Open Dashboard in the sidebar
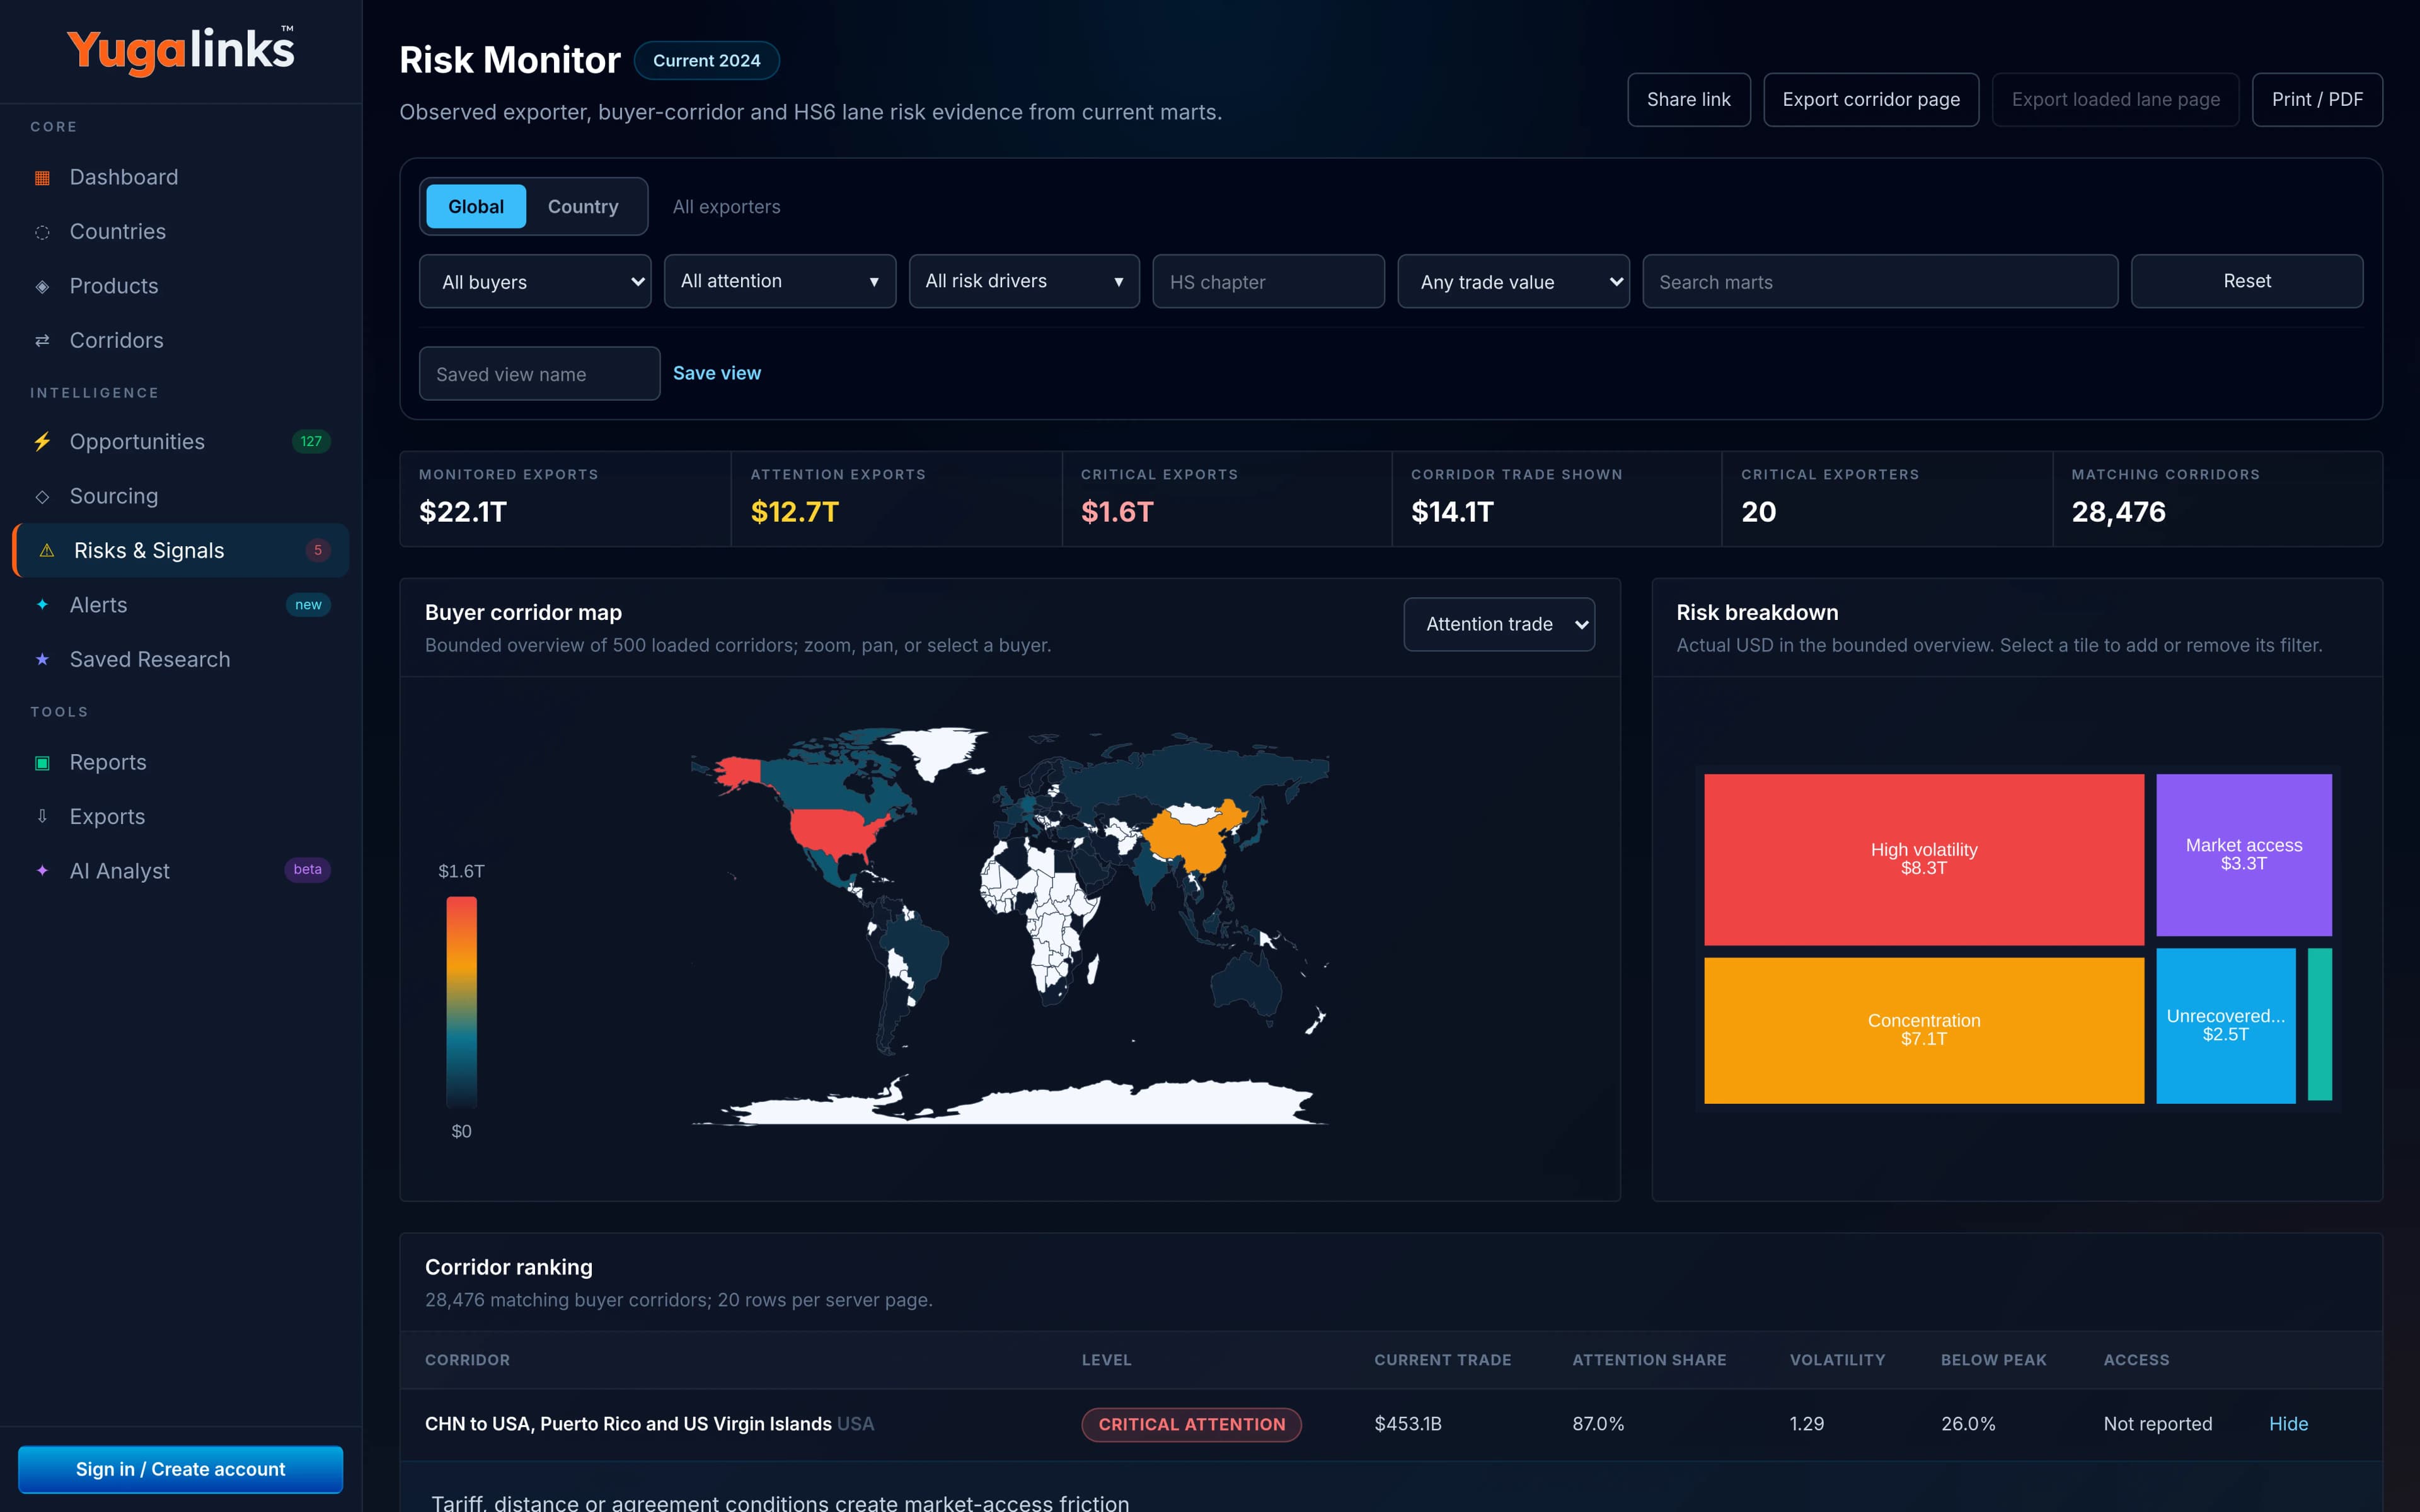This screenshot has width=2420, height=1512. 181,177
